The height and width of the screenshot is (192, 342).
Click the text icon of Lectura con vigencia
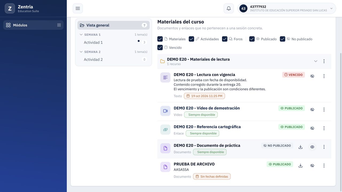point(165,78)
